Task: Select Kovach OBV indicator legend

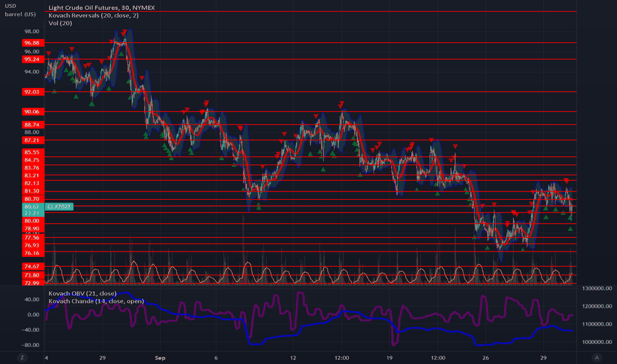Action: point(82,293)
